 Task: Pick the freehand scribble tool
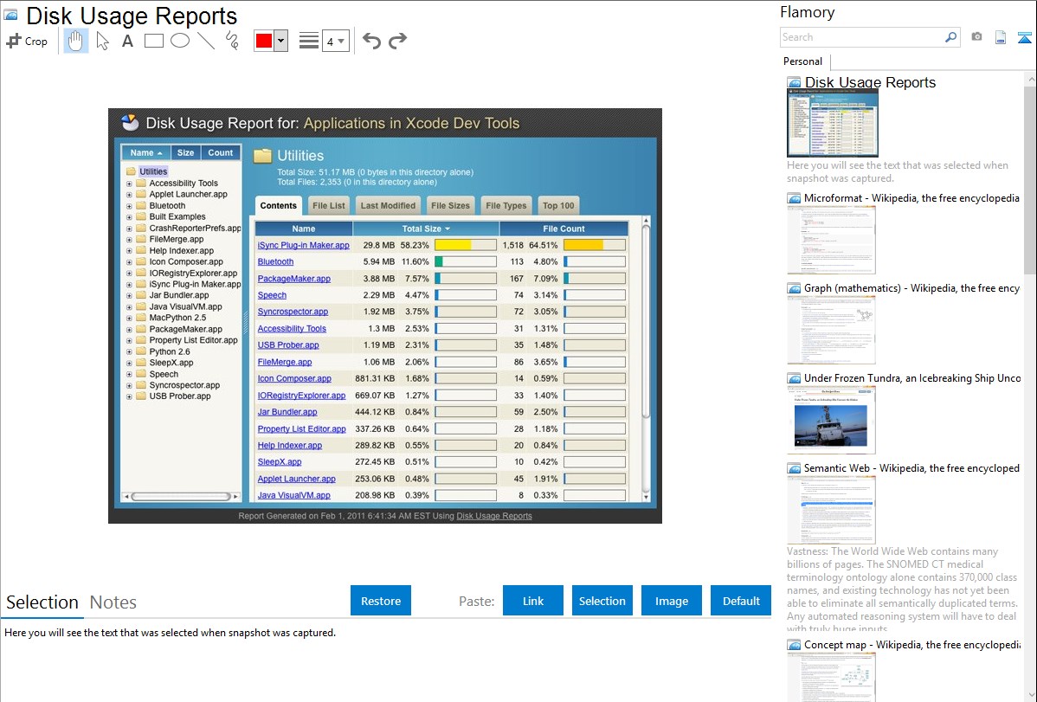click(x=232, y=41)
